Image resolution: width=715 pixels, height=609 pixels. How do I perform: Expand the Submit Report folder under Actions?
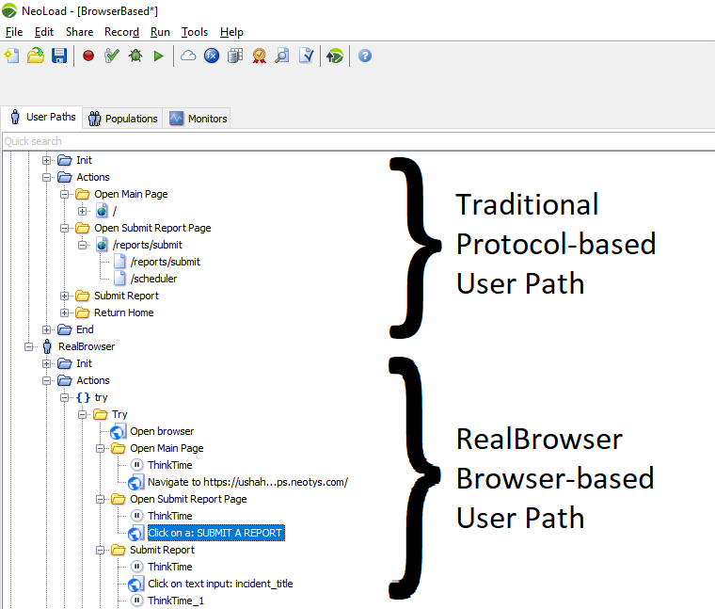(65, 296)
